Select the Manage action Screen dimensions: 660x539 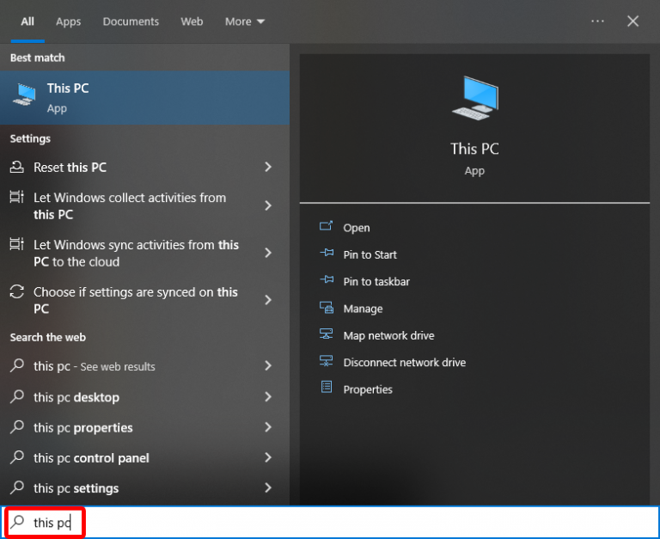tap(363, 309)
